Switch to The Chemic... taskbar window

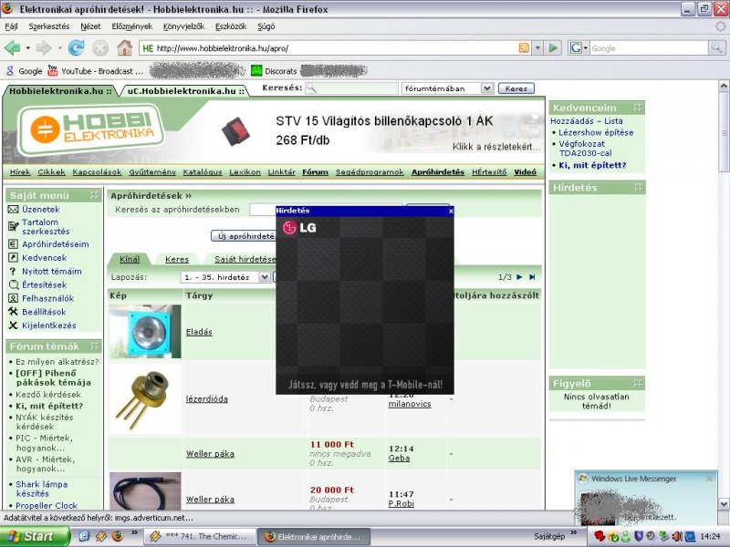pyautogui.click(x=200, y=537)
